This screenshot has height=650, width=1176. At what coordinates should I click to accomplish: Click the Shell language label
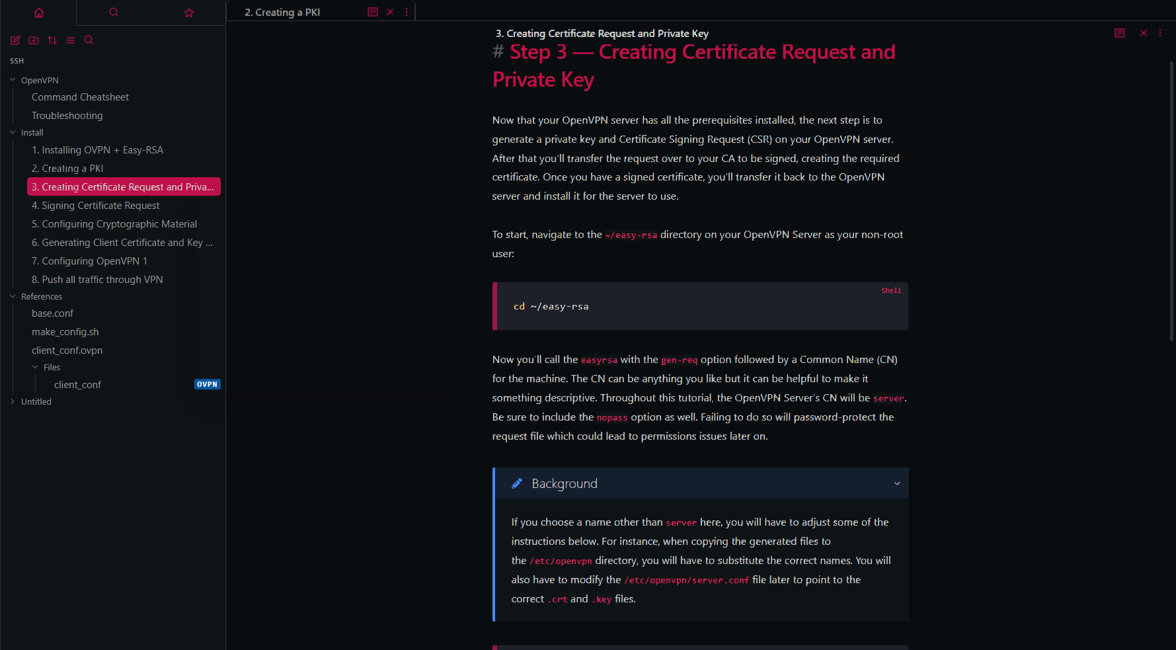pos(891,290)
